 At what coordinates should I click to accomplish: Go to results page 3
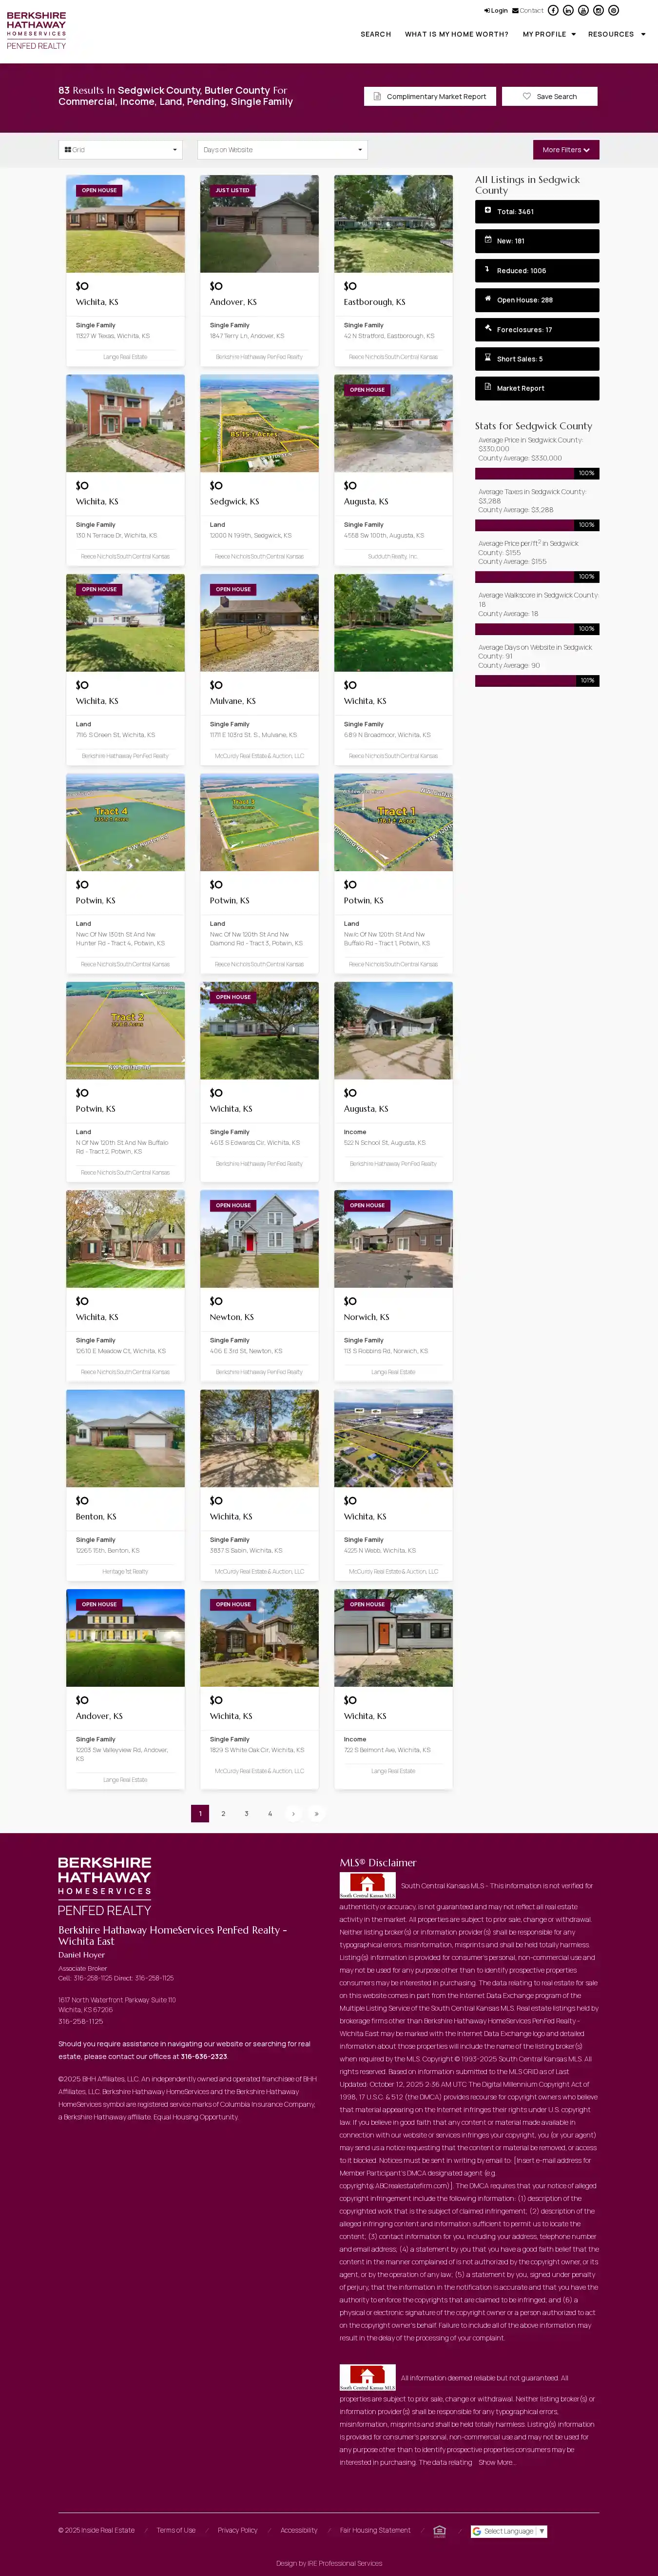coord(247,1813)
